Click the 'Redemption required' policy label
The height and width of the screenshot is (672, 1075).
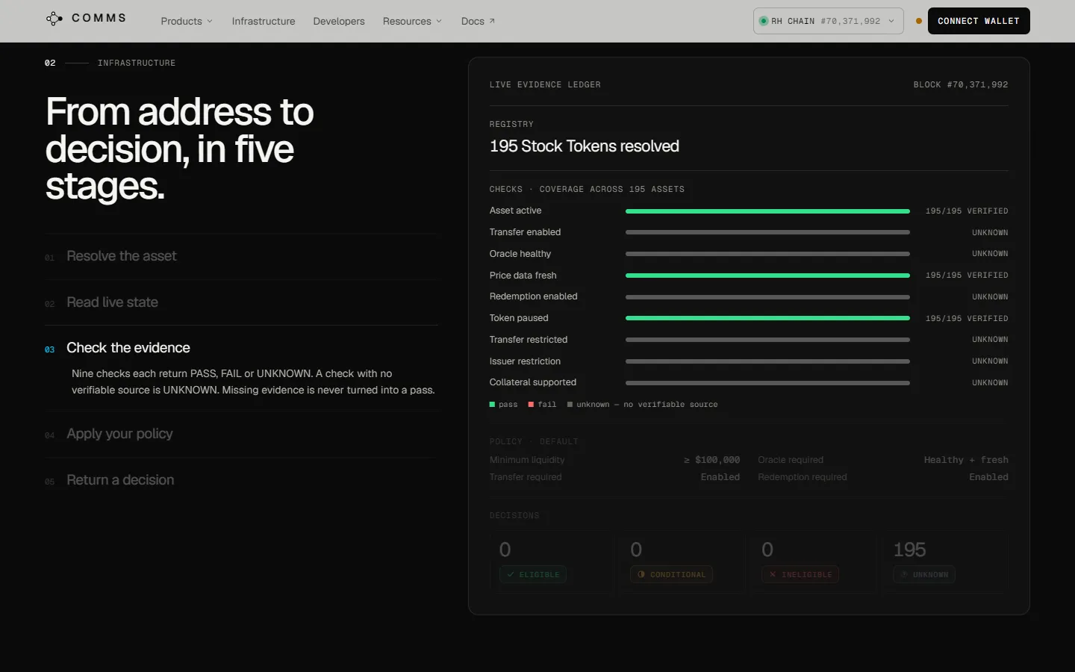[x=803, y=477]
